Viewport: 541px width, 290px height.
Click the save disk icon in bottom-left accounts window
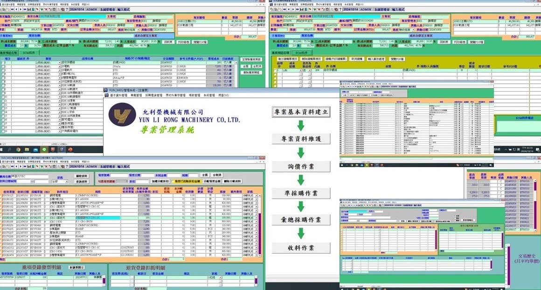click(30, 166)
